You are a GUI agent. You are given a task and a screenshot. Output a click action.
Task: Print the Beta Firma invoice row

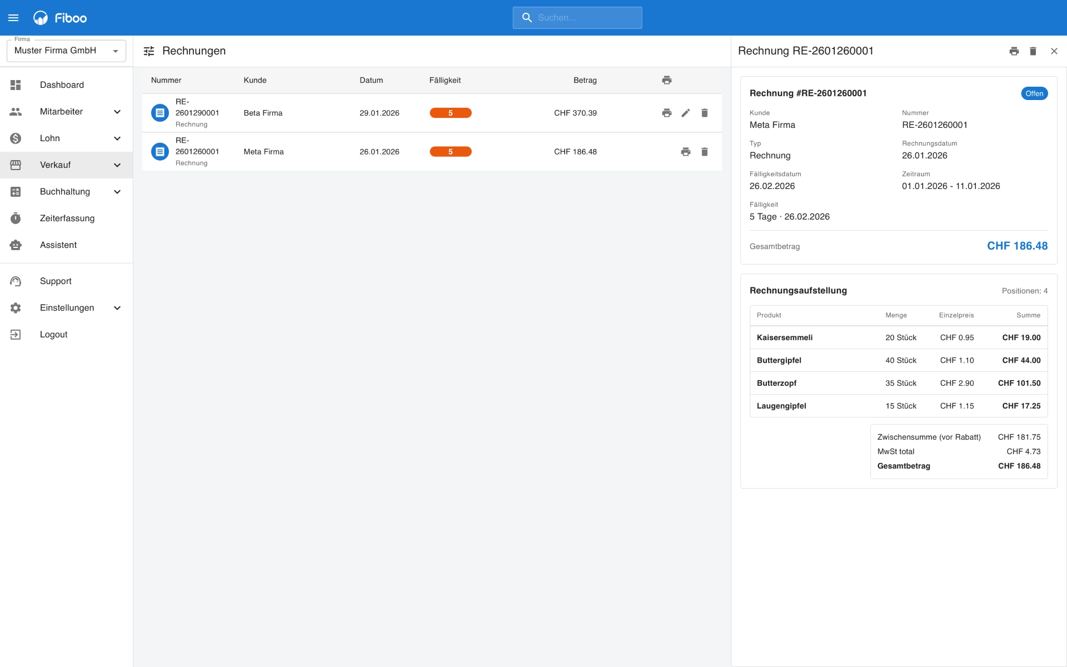click(667, 113)
